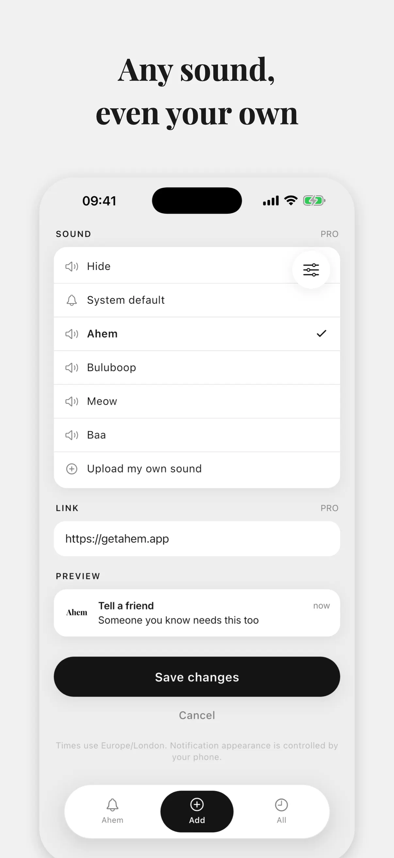Click speaker icon beside Buluboop

point(72,367)
